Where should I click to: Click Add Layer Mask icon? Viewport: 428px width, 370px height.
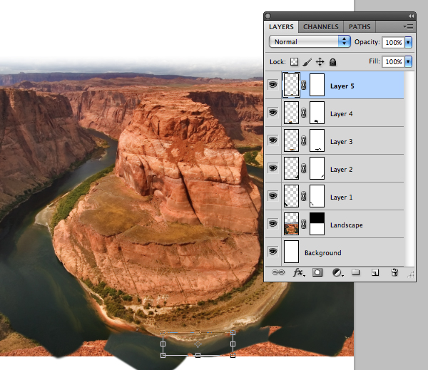(317, 272)
